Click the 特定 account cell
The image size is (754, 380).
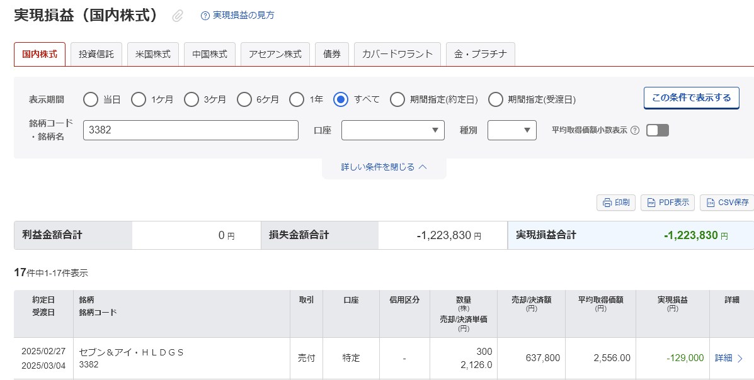click(351, 358)
